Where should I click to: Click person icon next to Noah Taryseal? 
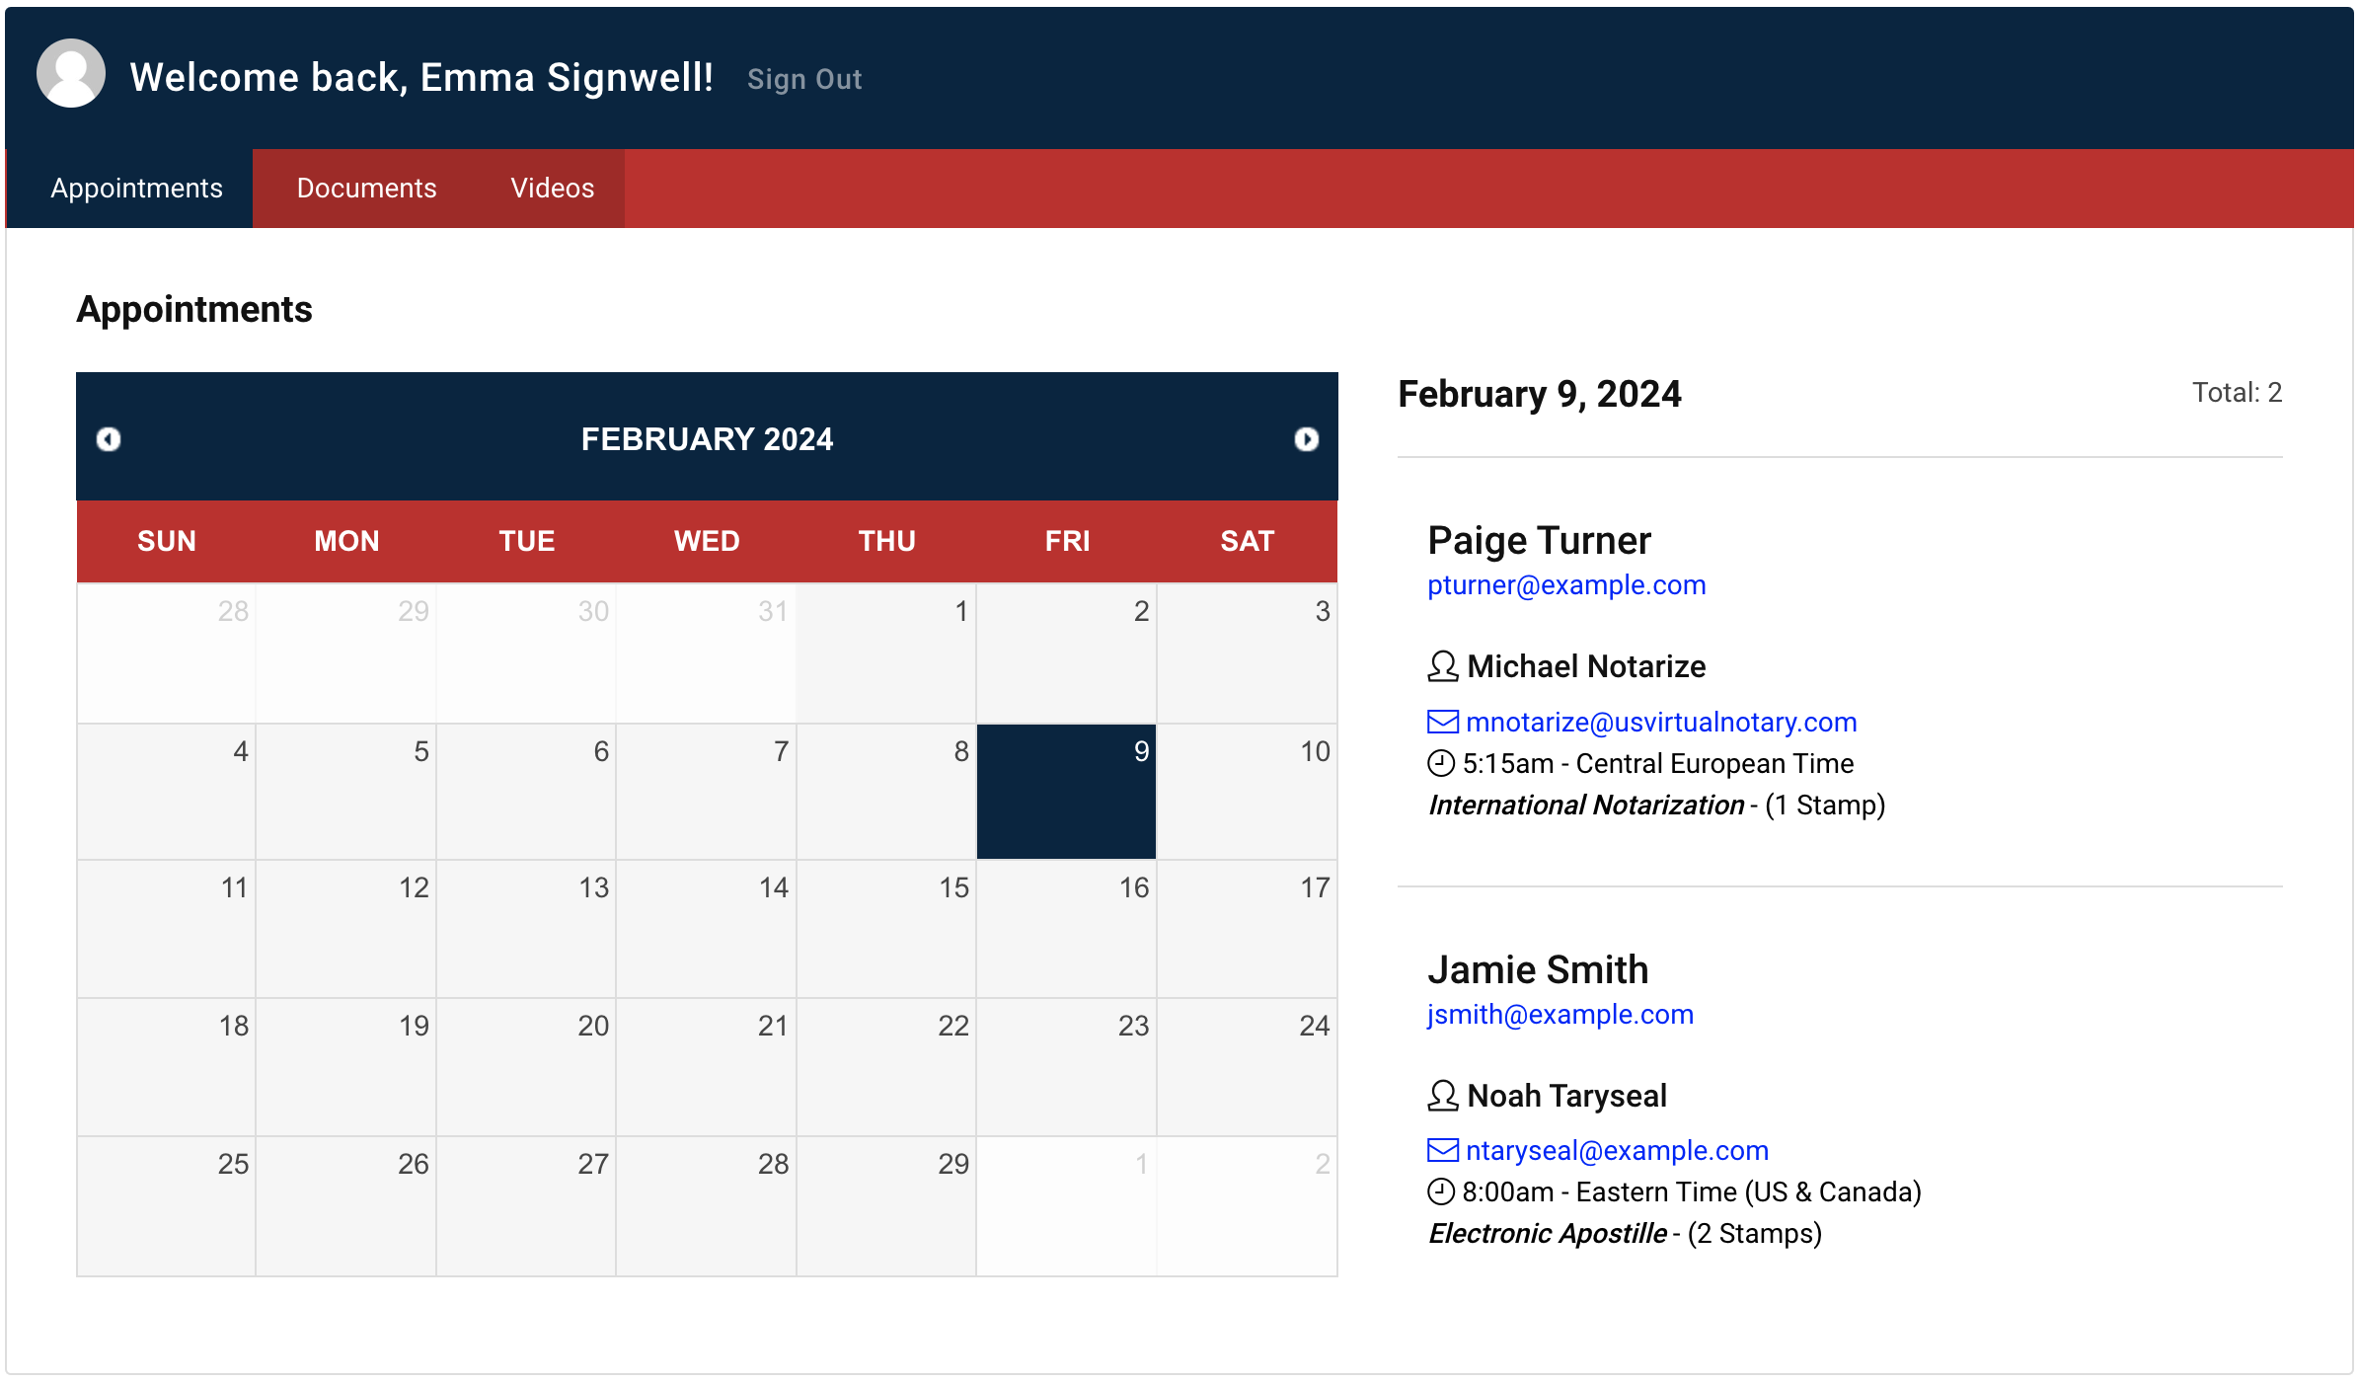(x=1443, y=1096)
